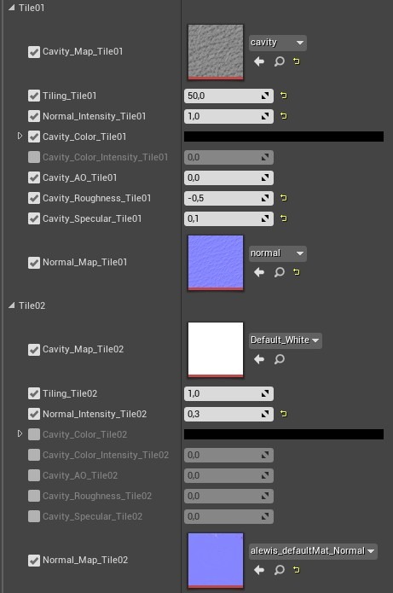
Task: Collapse the Tile01 parameter group
Action: point(12,8)
